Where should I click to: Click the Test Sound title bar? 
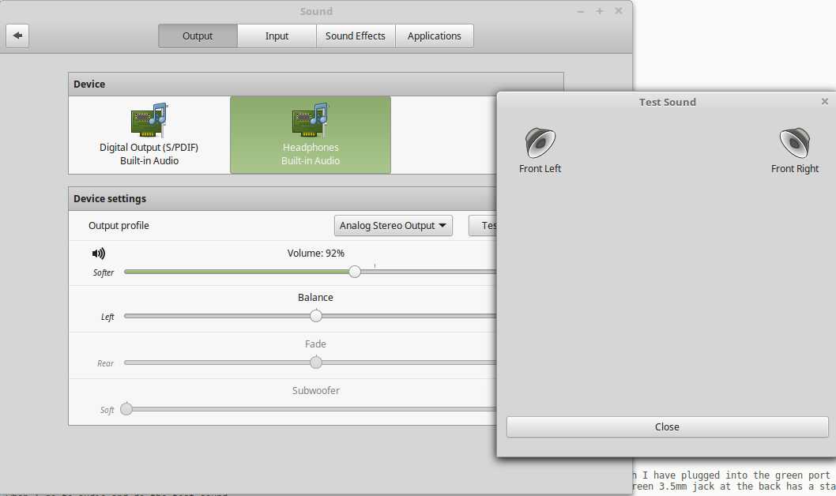tap(667, 102)
